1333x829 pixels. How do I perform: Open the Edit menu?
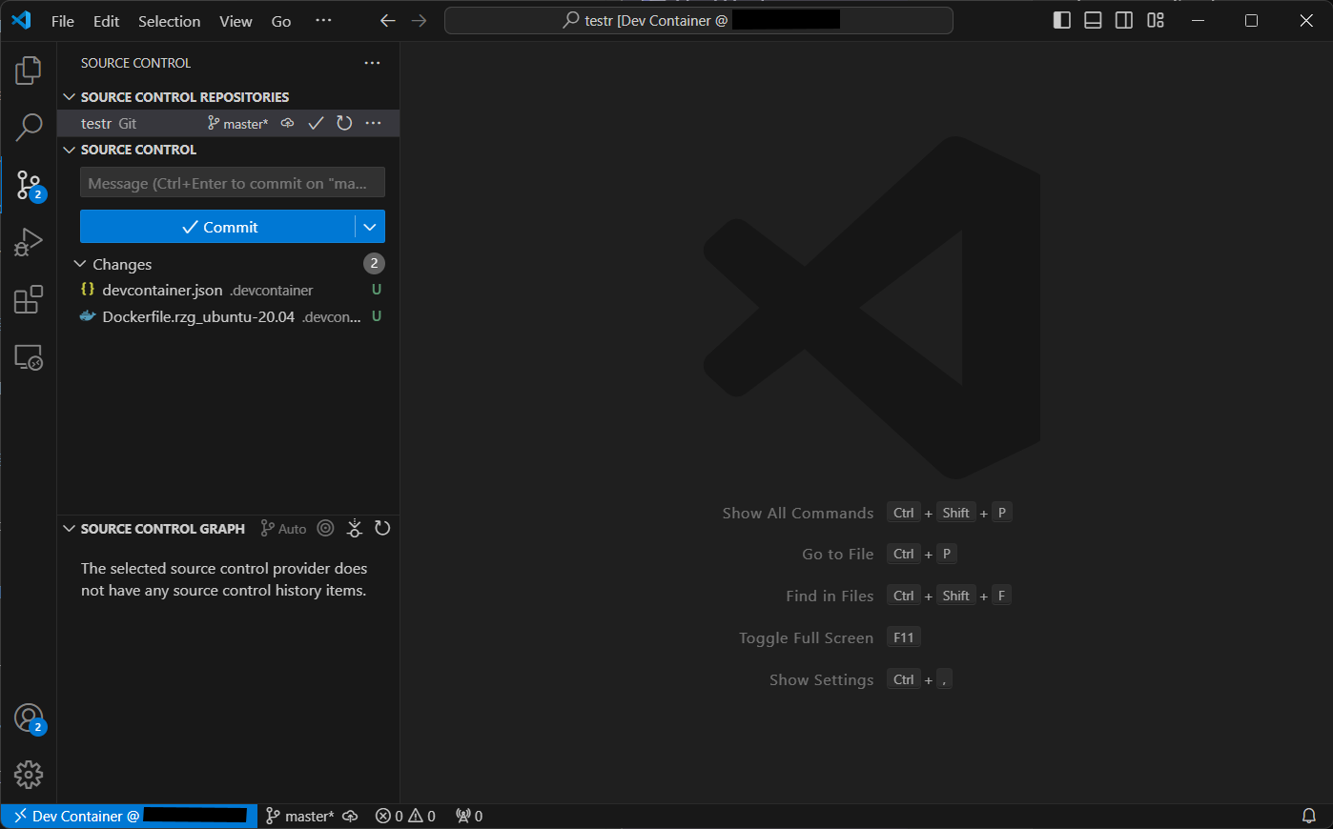click(x=106, y=21)
